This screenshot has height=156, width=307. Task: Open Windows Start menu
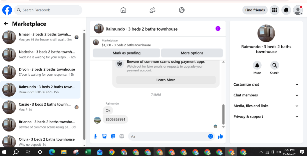(x=4, y=152)
